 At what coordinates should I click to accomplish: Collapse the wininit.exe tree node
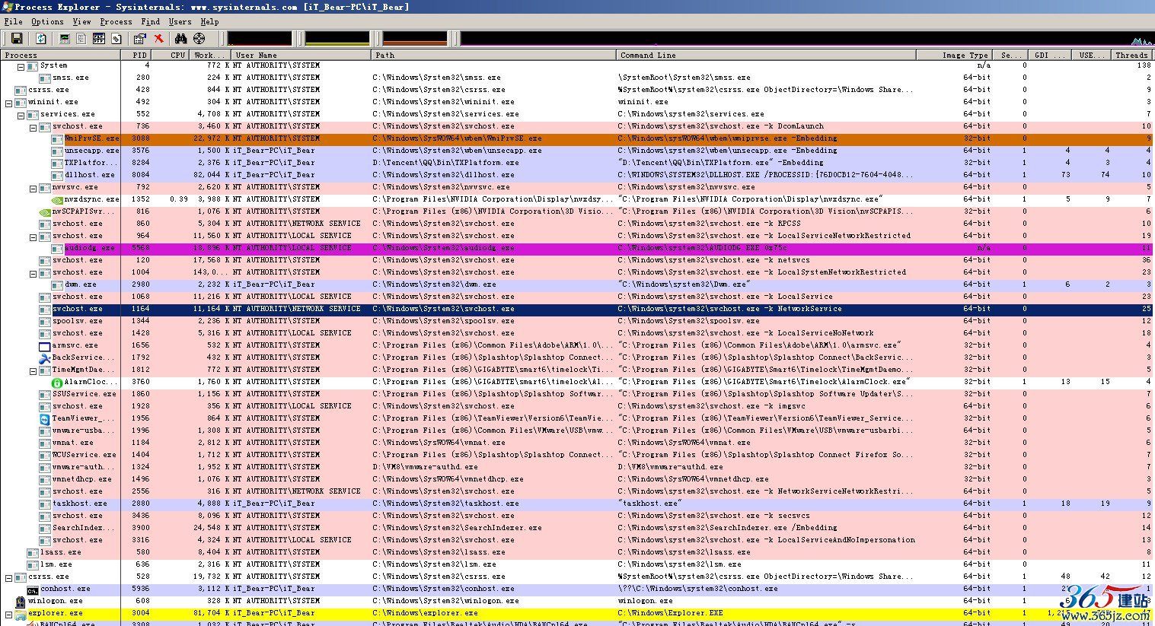8,103
